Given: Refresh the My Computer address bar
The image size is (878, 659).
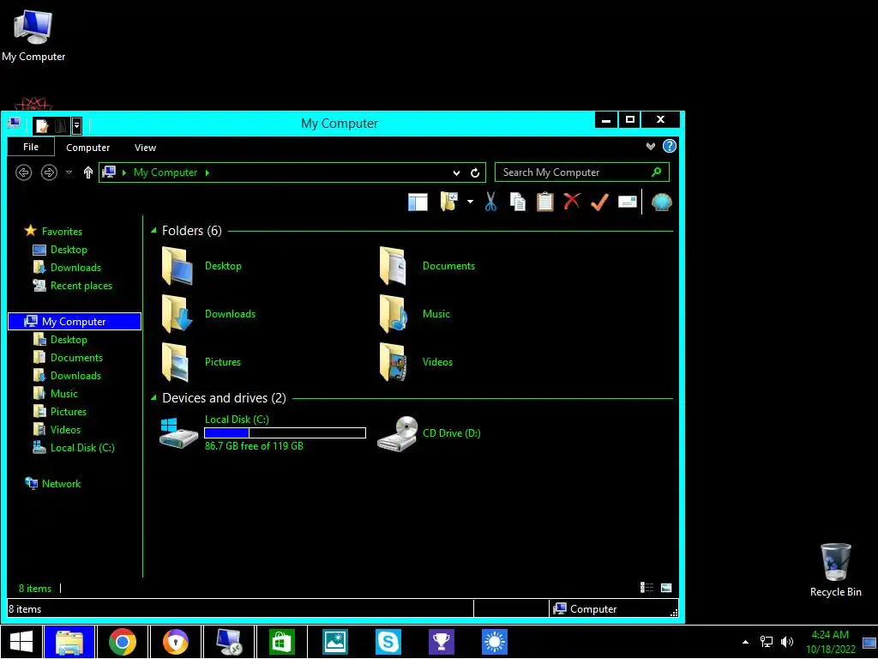Looking at the screenshot, I should [x=475, y=172].
